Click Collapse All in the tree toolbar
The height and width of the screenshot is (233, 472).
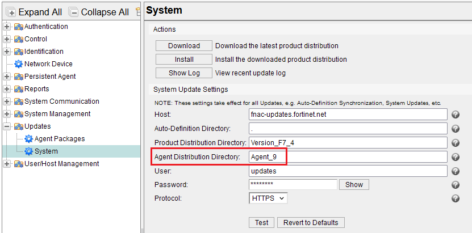(99, 12)
